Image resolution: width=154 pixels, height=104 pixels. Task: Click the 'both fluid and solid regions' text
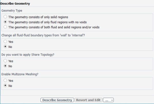[x=54, y=27]
